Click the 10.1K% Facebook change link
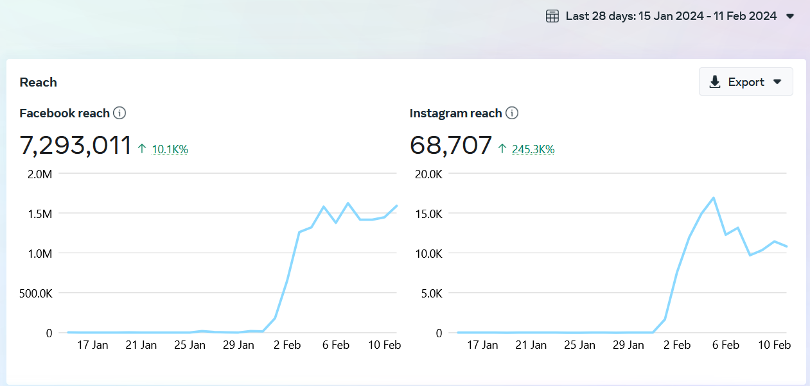Image resolution: width=810 pixels, height=386 pixels. click(170, 149)
